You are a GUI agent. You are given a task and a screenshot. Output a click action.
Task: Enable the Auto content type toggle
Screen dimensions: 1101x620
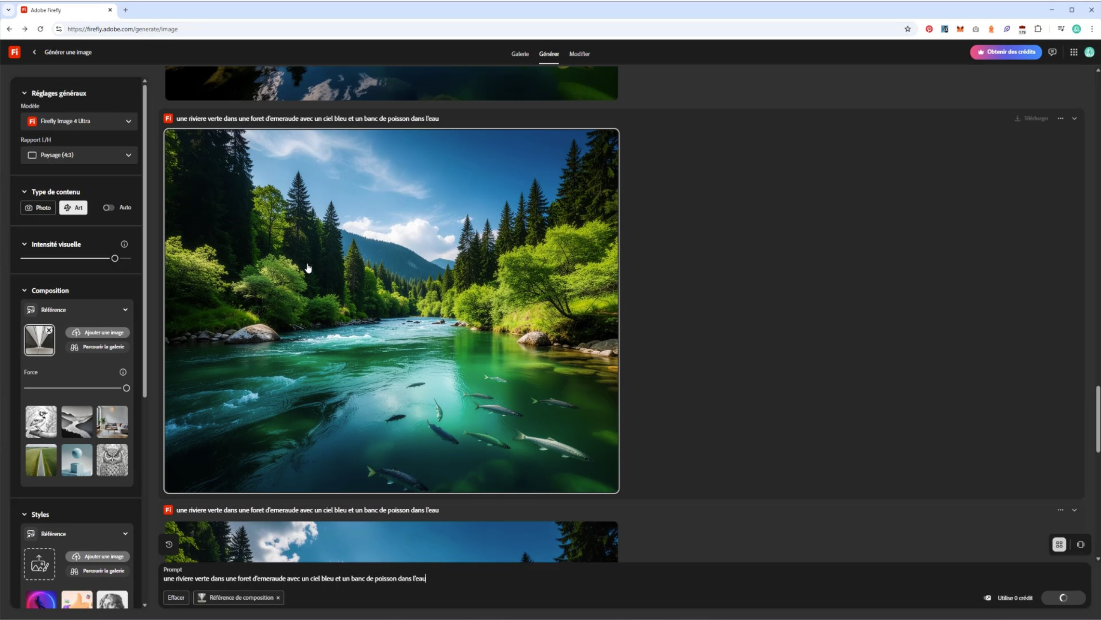(x=108, y=208)
